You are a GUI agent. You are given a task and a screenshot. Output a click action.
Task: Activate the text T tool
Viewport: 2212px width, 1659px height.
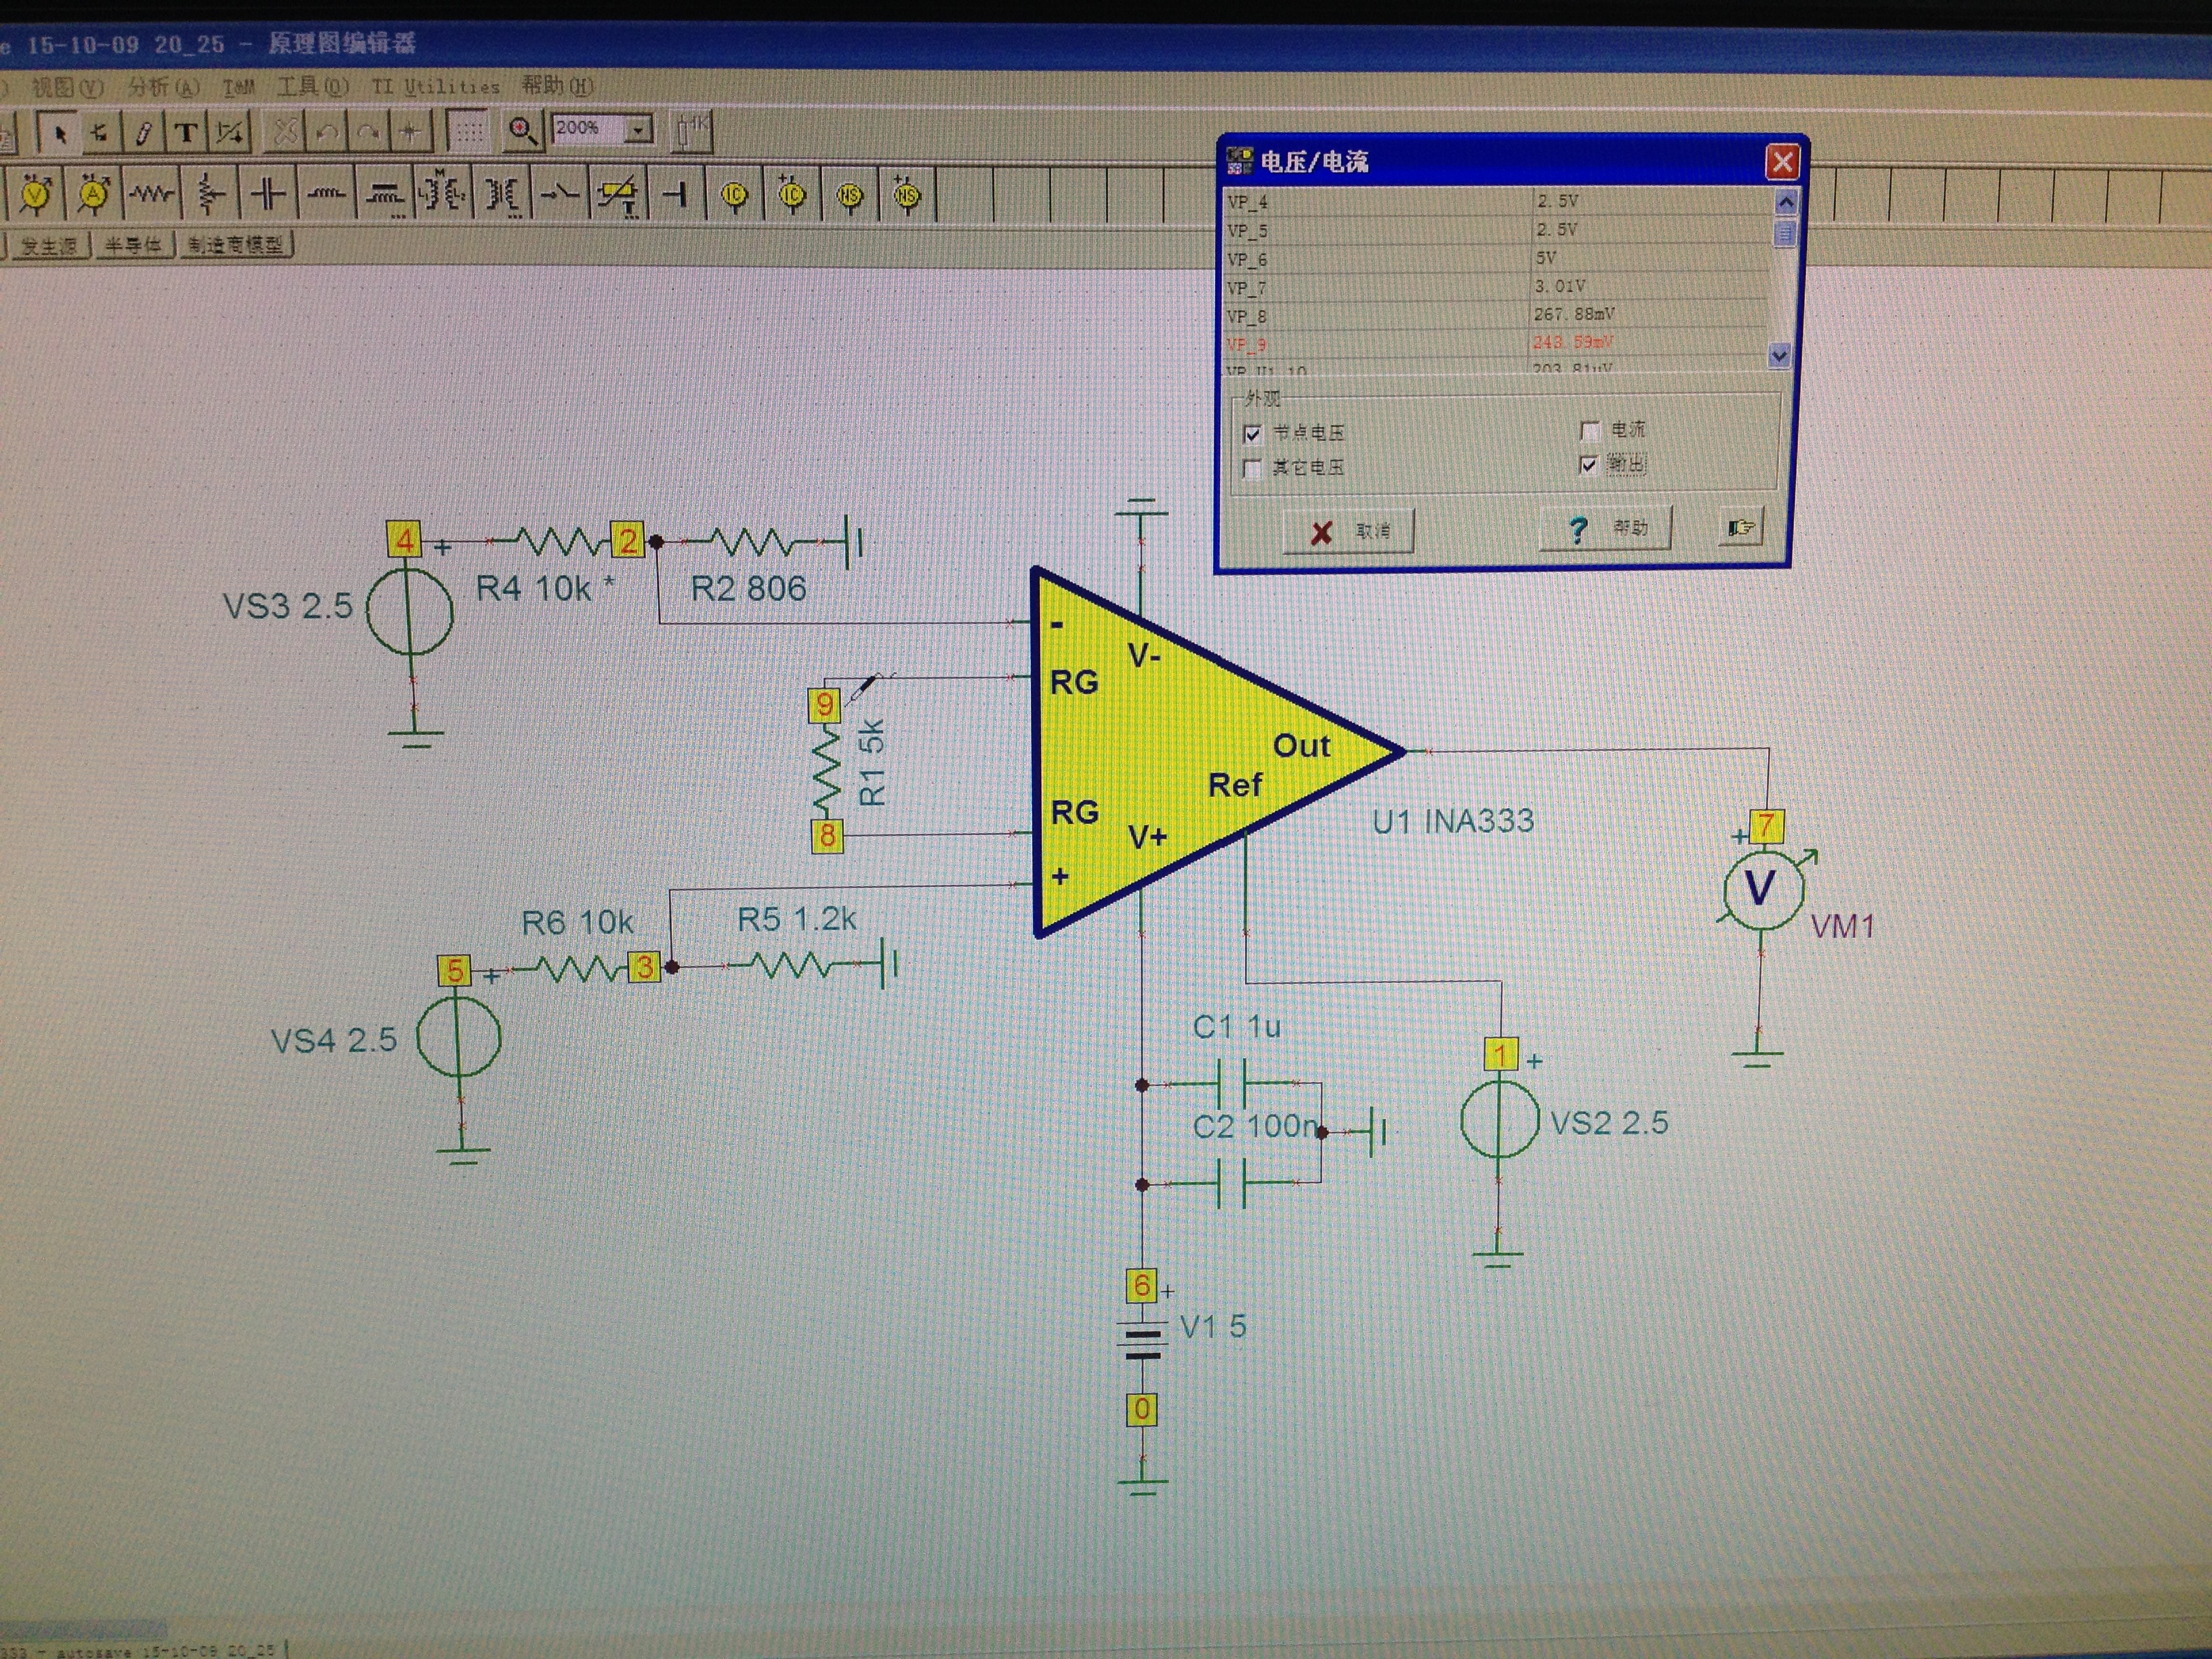[x=185, y=133]
